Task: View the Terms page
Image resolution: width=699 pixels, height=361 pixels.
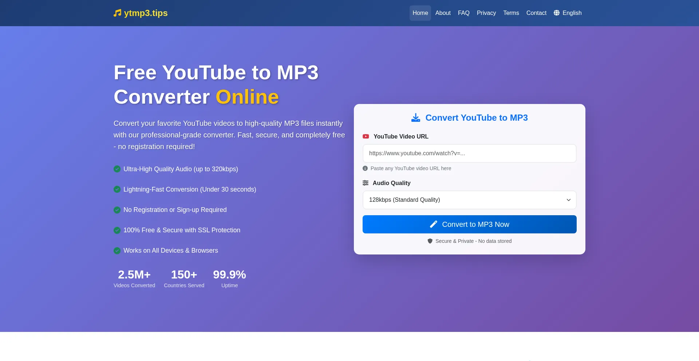Action: point(511,13)
